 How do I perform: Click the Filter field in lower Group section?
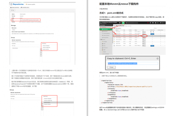pos(26,99)
